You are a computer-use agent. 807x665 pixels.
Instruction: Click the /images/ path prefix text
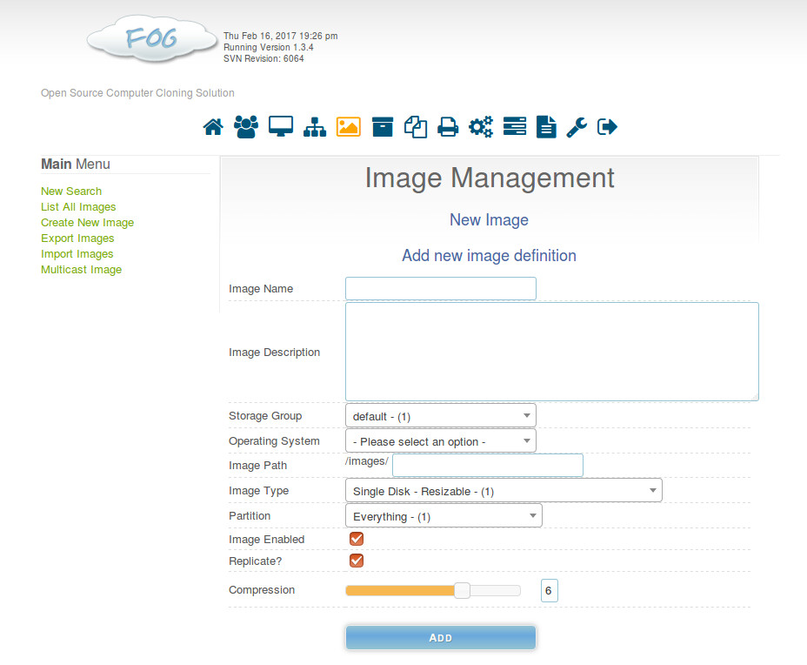click(x=366, y=461)
